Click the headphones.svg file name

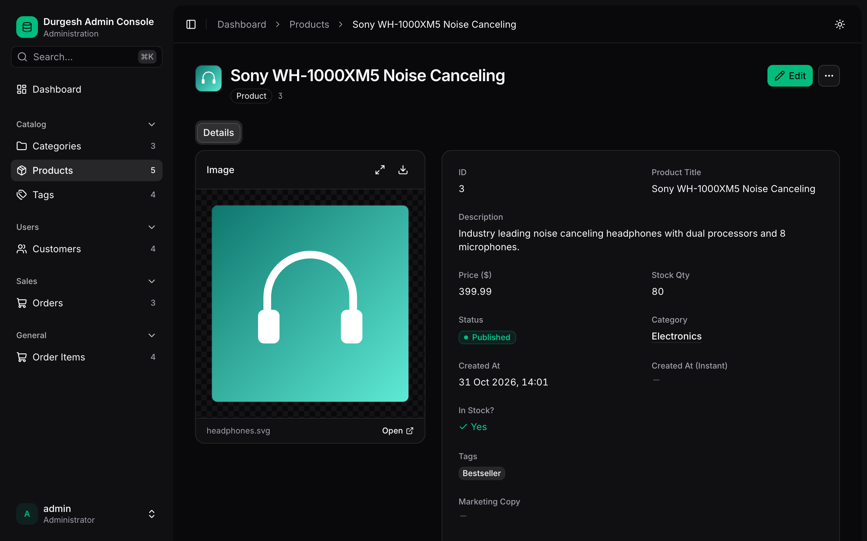pos(238,431)
